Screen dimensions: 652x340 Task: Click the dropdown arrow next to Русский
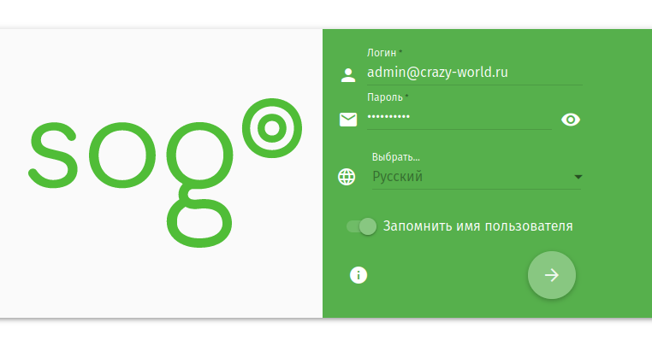pyautogui.click(x=578, y=177)
